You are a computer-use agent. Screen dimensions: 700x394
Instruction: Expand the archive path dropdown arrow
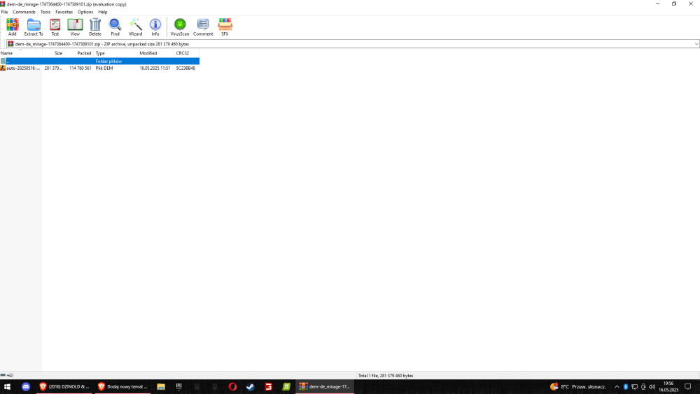point(696,44)
